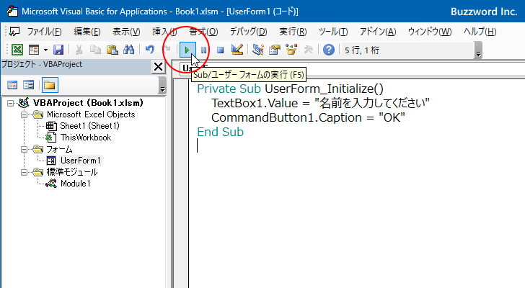Click the VBA system menu icon left of ファイル
Screen dimensions: 525x288
click(14, 32)
